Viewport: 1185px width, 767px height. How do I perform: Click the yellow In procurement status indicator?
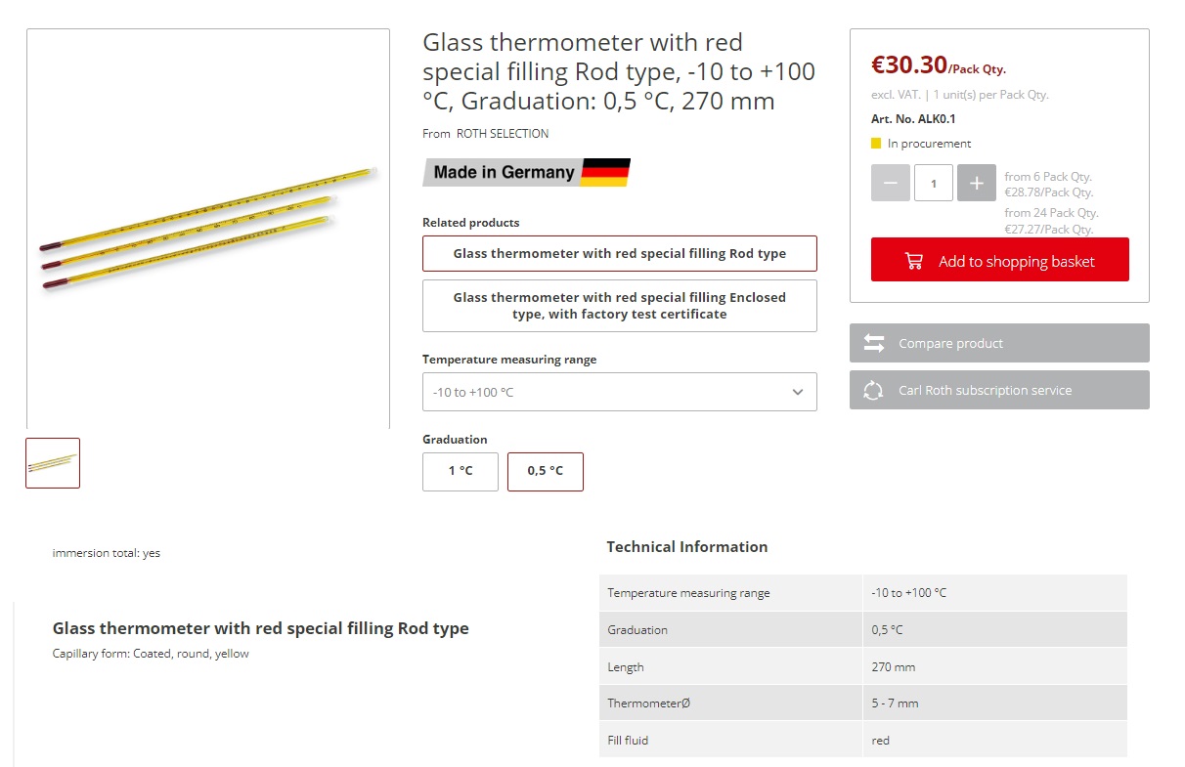click(876, 144)
